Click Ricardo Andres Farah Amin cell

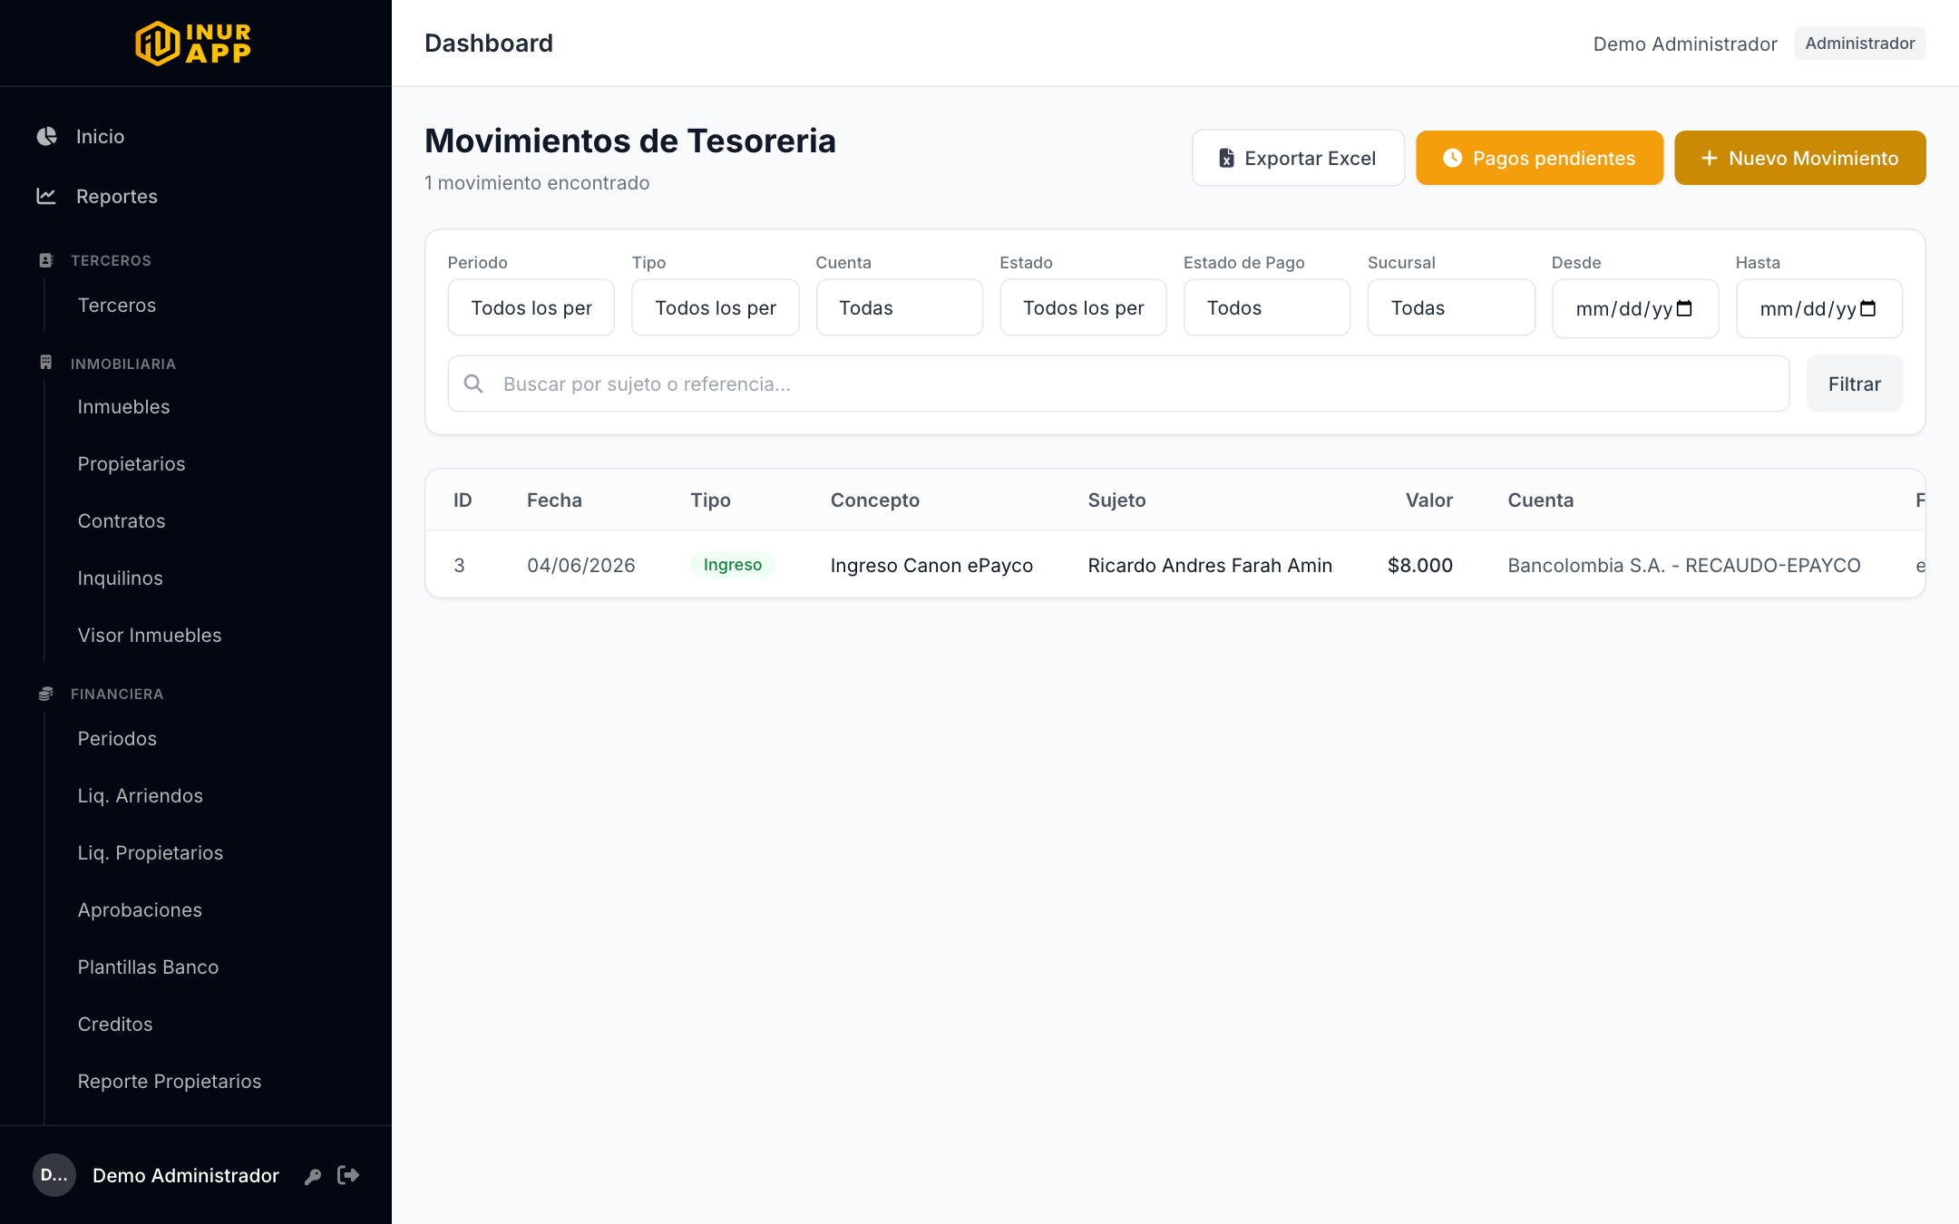1210,566
